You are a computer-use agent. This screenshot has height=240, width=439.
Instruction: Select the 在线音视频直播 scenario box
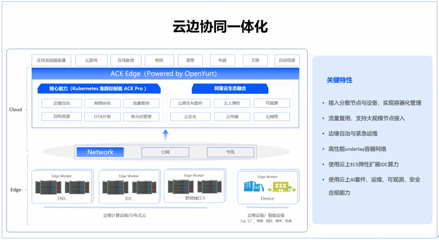point(51,61)
